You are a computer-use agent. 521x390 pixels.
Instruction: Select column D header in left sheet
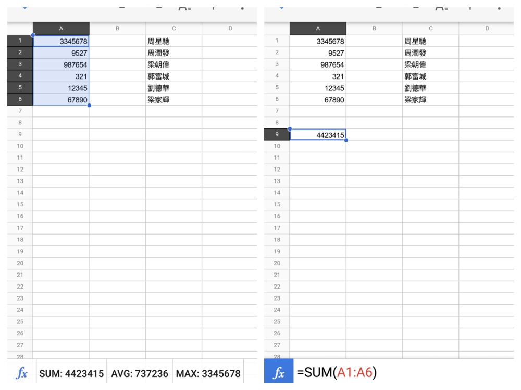point(230,29)
